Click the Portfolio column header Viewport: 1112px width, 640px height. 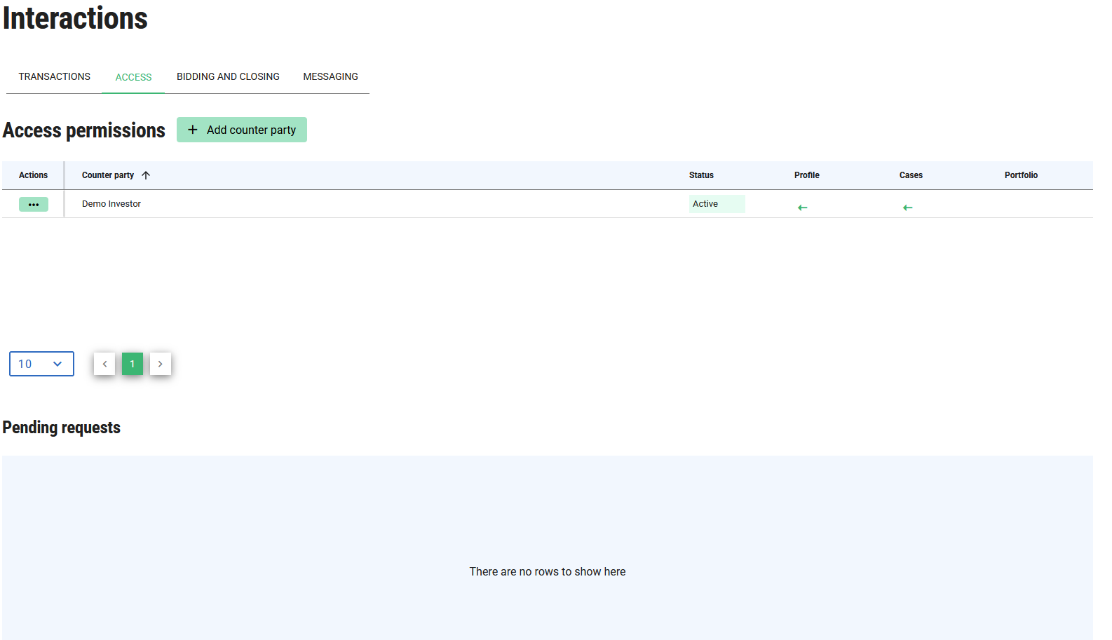pyautogui.click(x=1021, y=175)
